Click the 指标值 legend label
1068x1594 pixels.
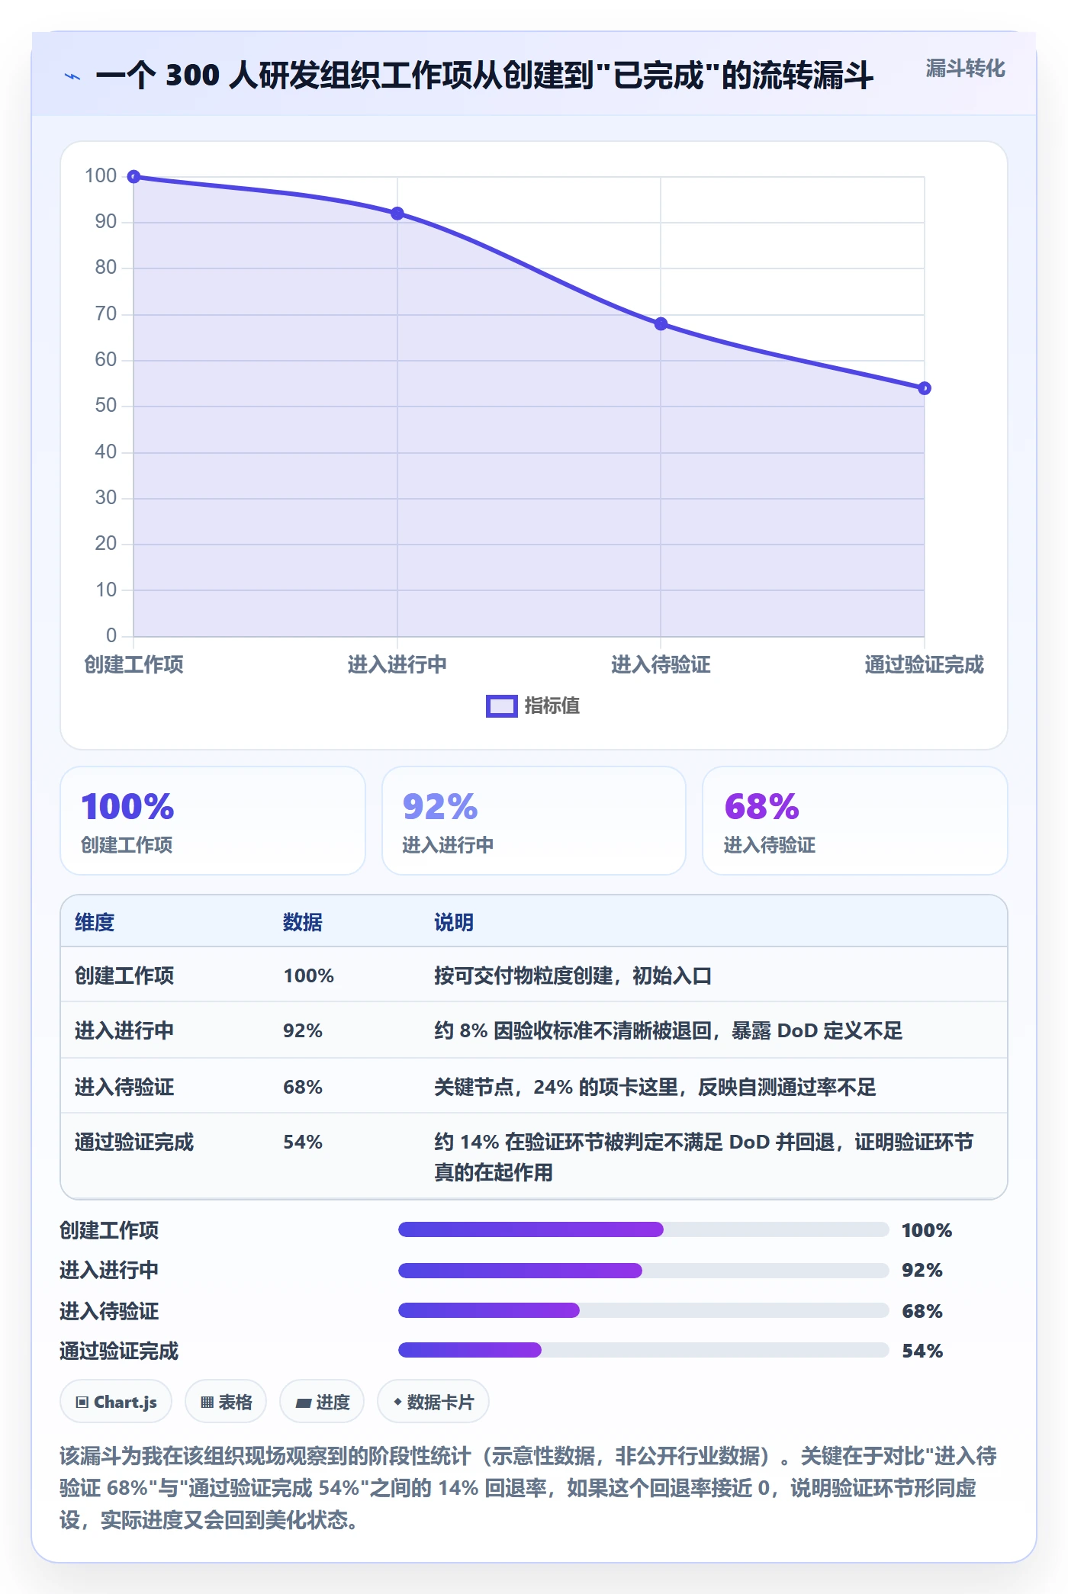point(552,706)
